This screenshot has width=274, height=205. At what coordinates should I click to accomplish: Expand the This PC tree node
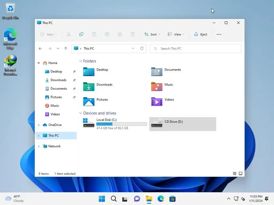tap(39, 136)
